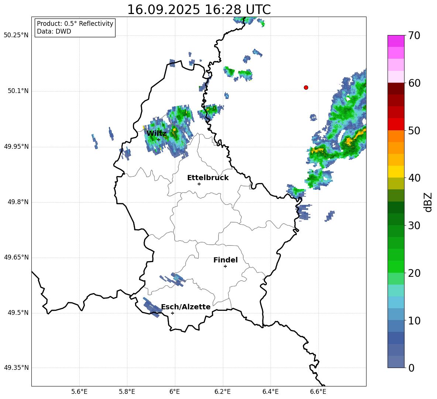Click the 6.6°E longitude label
The width and height of the screenshot is (437, 399).
pyautogui.click(x=318, y=392)
